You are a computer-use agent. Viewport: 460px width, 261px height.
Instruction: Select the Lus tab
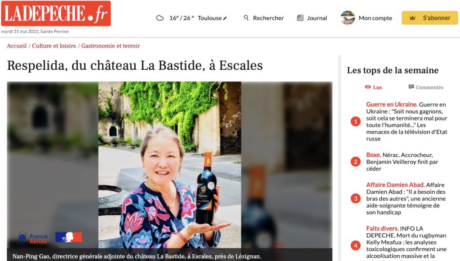tap(373, 87)
